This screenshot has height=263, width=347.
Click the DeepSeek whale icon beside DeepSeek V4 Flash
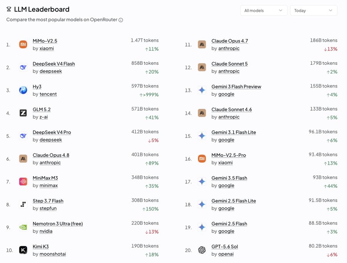(x=23, y=67)
